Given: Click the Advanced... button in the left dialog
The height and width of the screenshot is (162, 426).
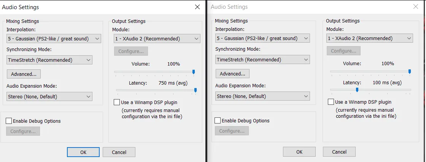Looking at the screenshot, I should [x=24, y=74].
